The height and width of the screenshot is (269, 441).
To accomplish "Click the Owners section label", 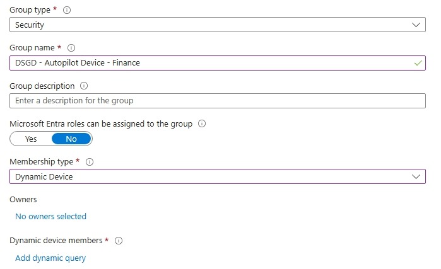I will coord(23,199).
